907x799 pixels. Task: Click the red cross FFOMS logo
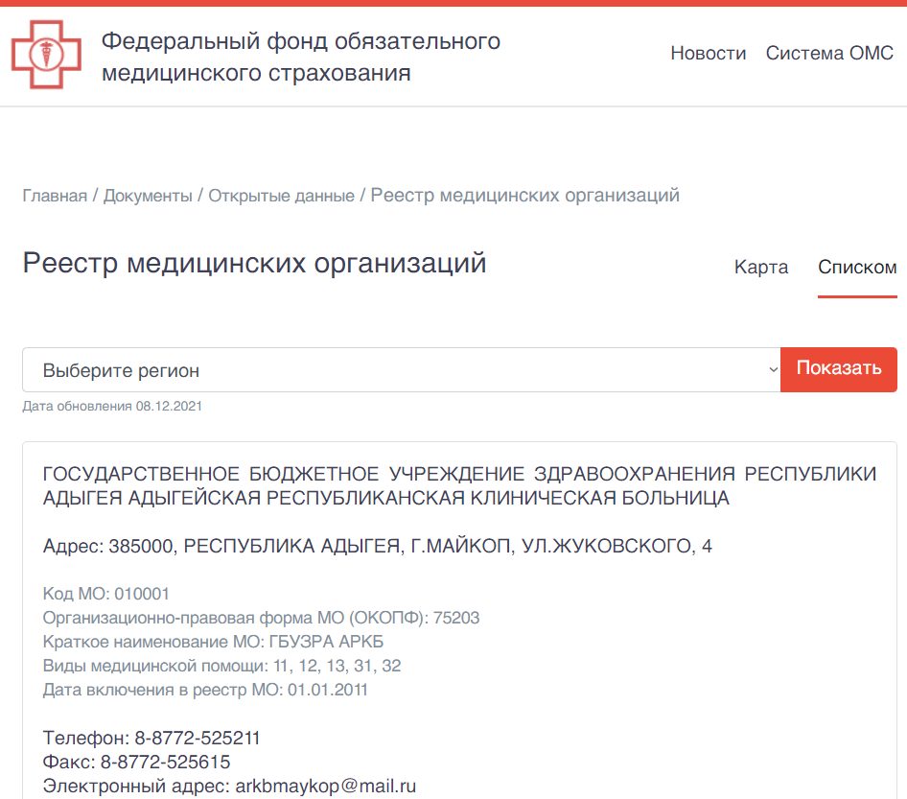click(x=46, y=55)
